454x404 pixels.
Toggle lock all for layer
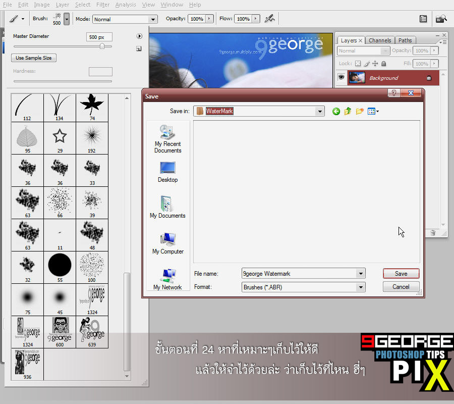click(x=384, y=64)
